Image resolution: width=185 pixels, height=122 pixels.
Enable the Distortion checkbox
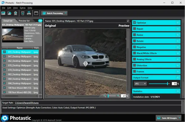(x=134, y=65)
